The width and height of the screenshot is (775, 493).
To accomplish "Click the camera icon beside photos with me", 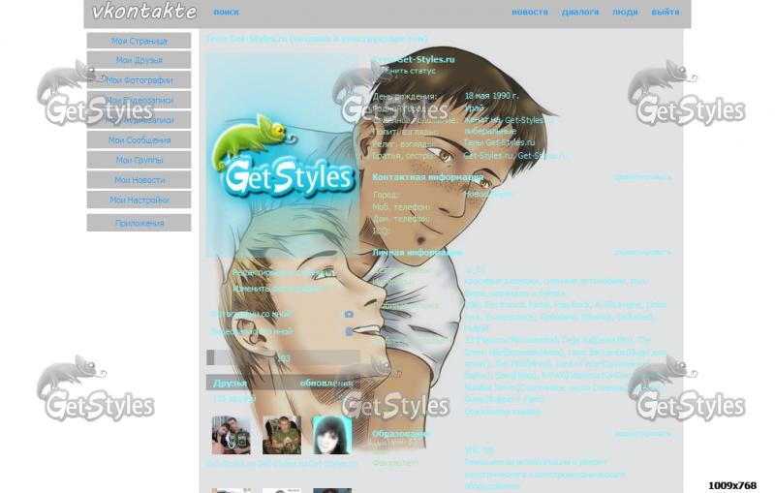I will pos(349,314).
